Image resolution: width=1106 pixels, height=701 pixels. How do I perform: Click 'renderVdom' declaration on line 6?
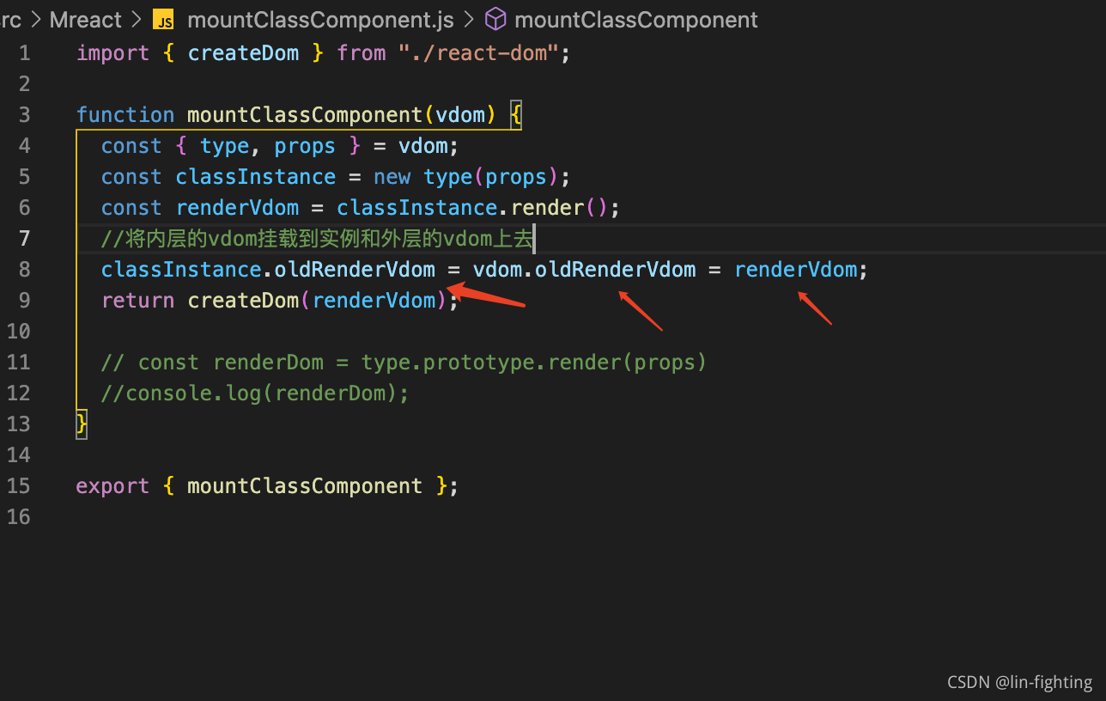click(238, 208)
